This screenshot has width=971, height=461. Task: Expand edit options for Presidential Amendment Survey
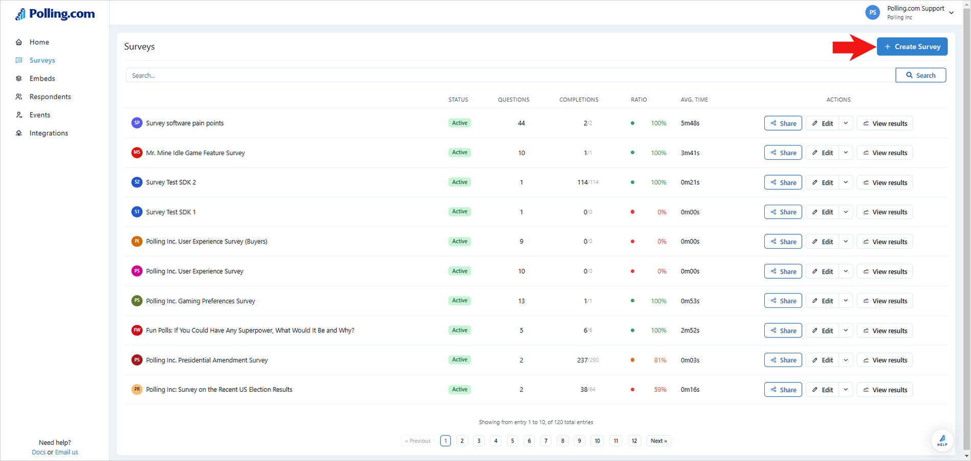845,360
